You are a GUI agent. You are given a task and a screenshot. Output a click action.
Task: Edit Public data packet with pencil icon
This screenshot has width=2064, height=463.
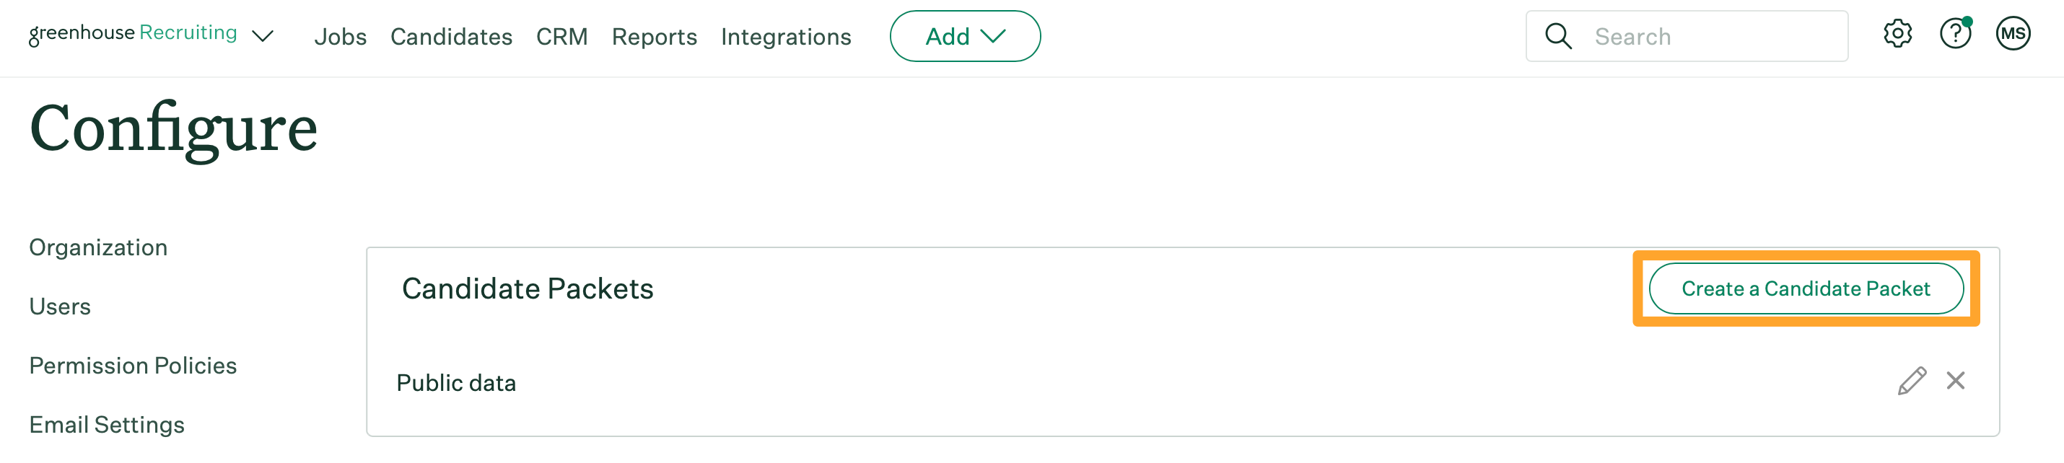pyautogui.click(x=1911, y=382)
